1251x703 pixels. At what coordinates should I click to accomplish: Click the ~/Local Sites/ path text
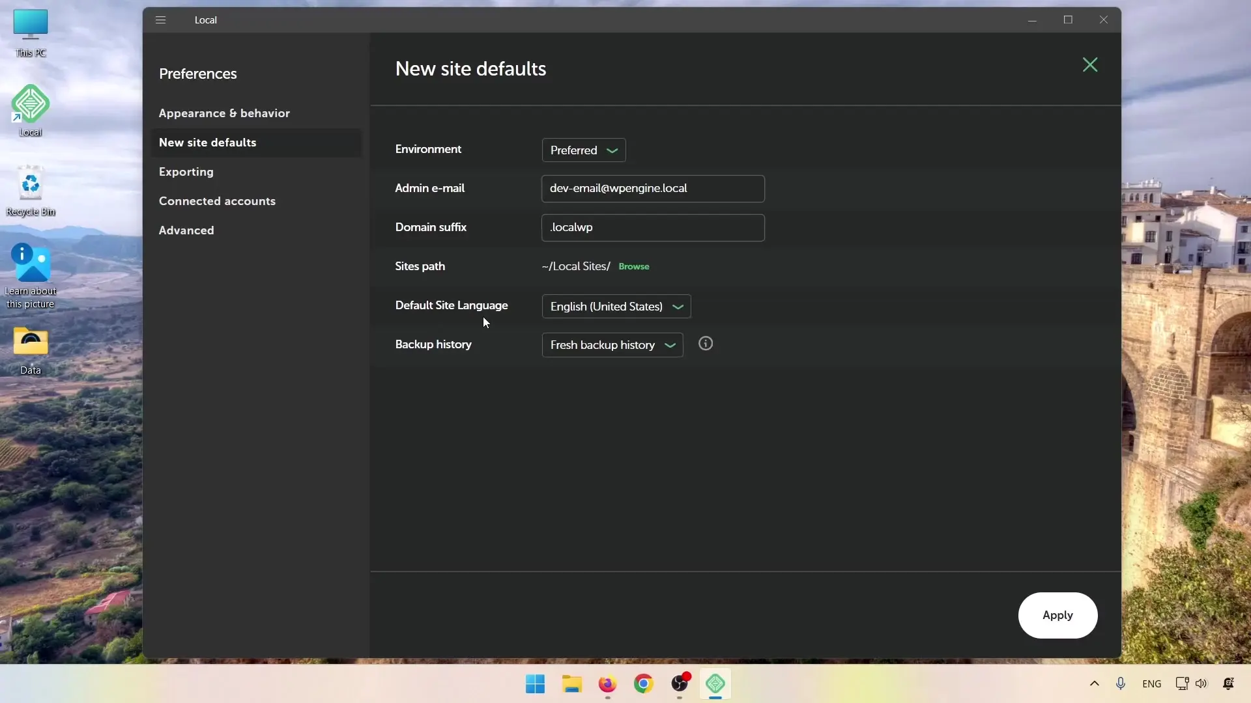(x=576, y=266)
